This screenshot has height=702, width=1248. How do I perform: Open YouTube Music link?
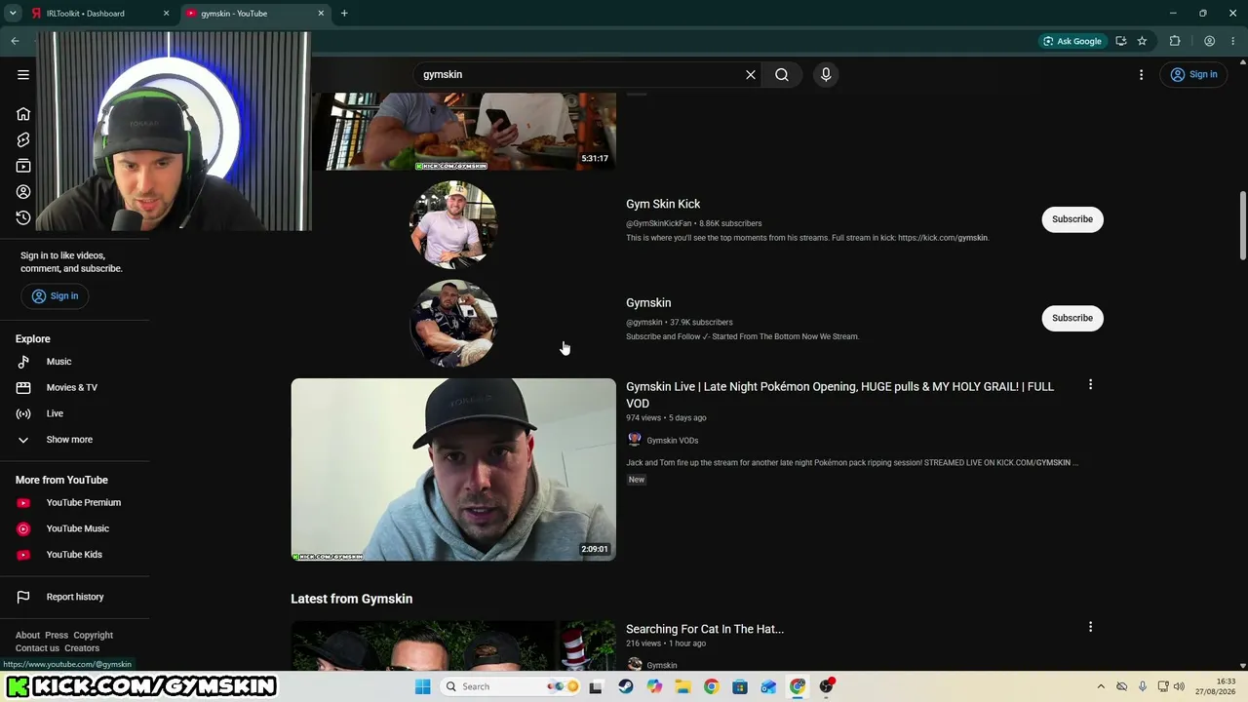coord(78,528)
